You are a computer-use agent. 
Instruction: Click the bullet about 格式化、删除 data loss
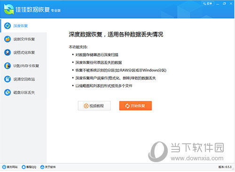point(116,78)
